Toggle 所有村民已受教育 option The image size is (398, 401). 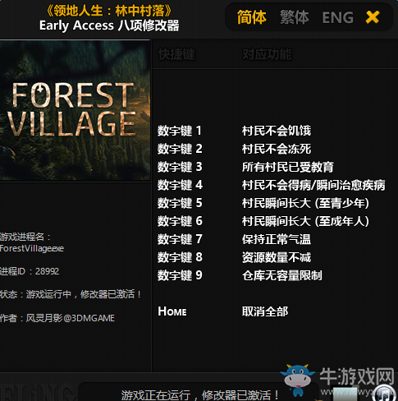point(287,167)
